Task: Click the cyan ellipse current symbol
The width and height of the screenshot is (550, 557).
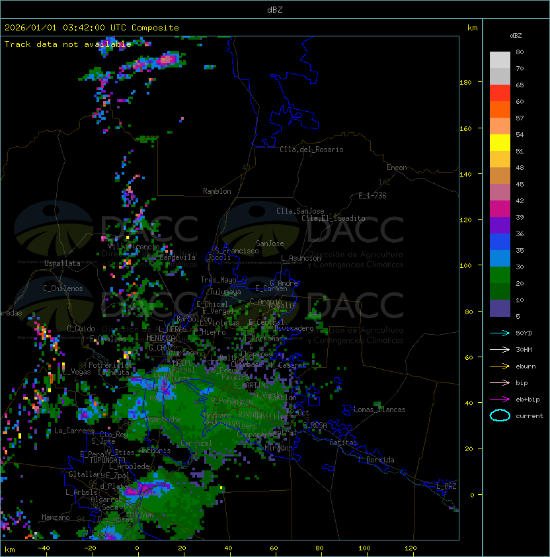Action: click(x=500, y=415)
